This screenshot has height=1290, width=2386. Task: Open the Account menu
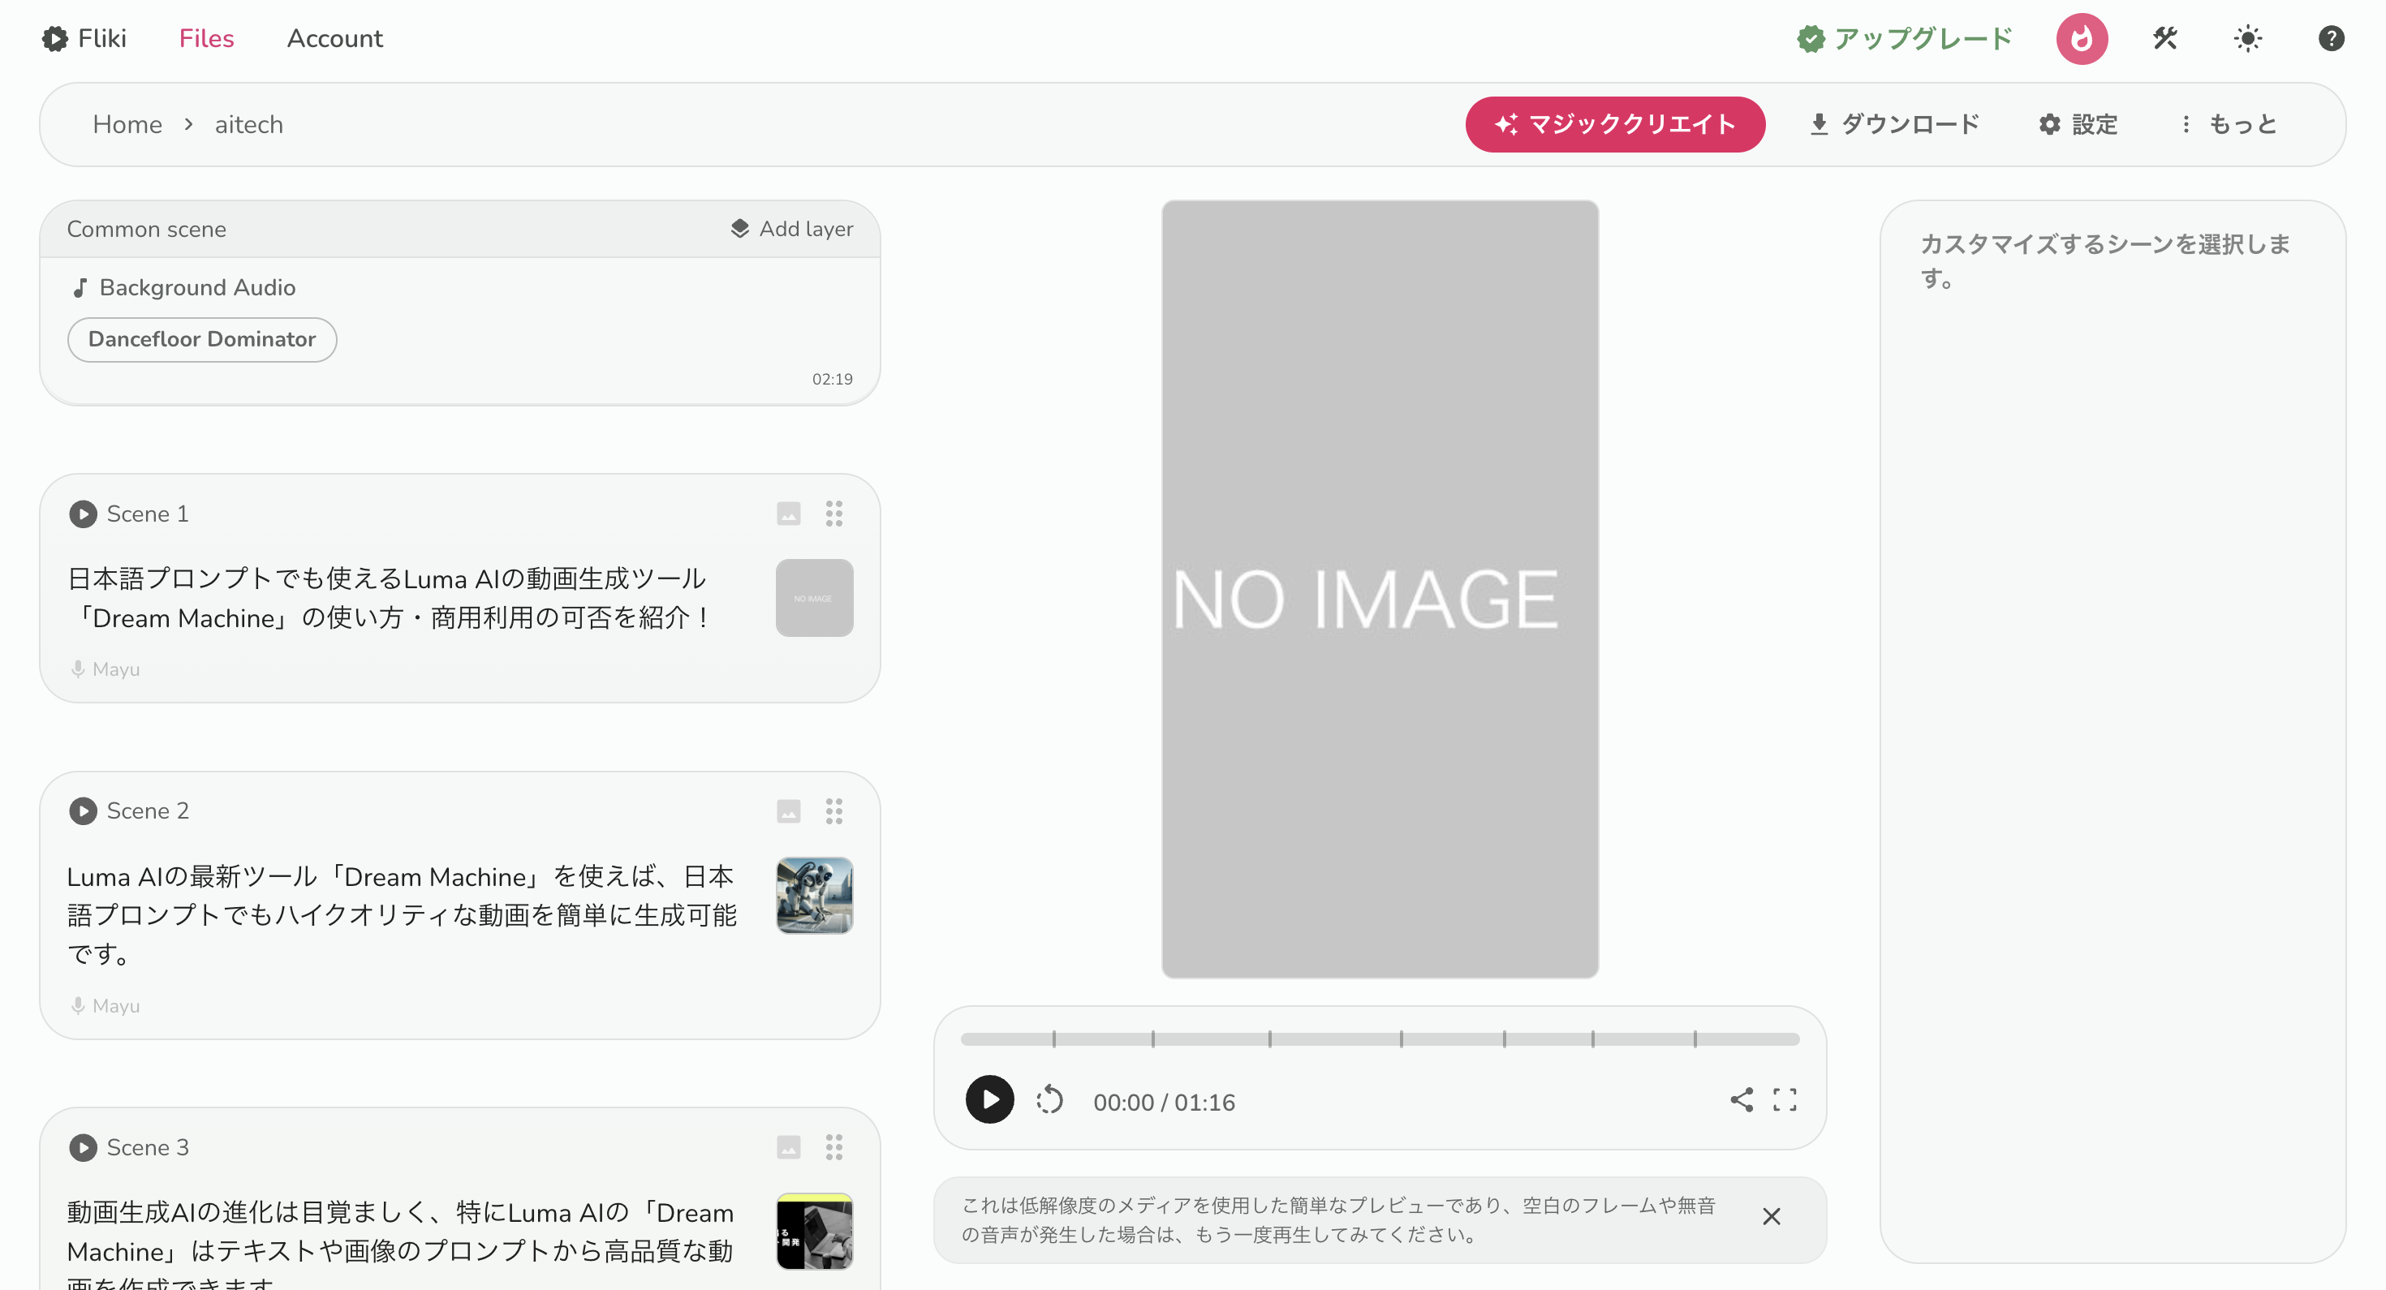point(334,38)
